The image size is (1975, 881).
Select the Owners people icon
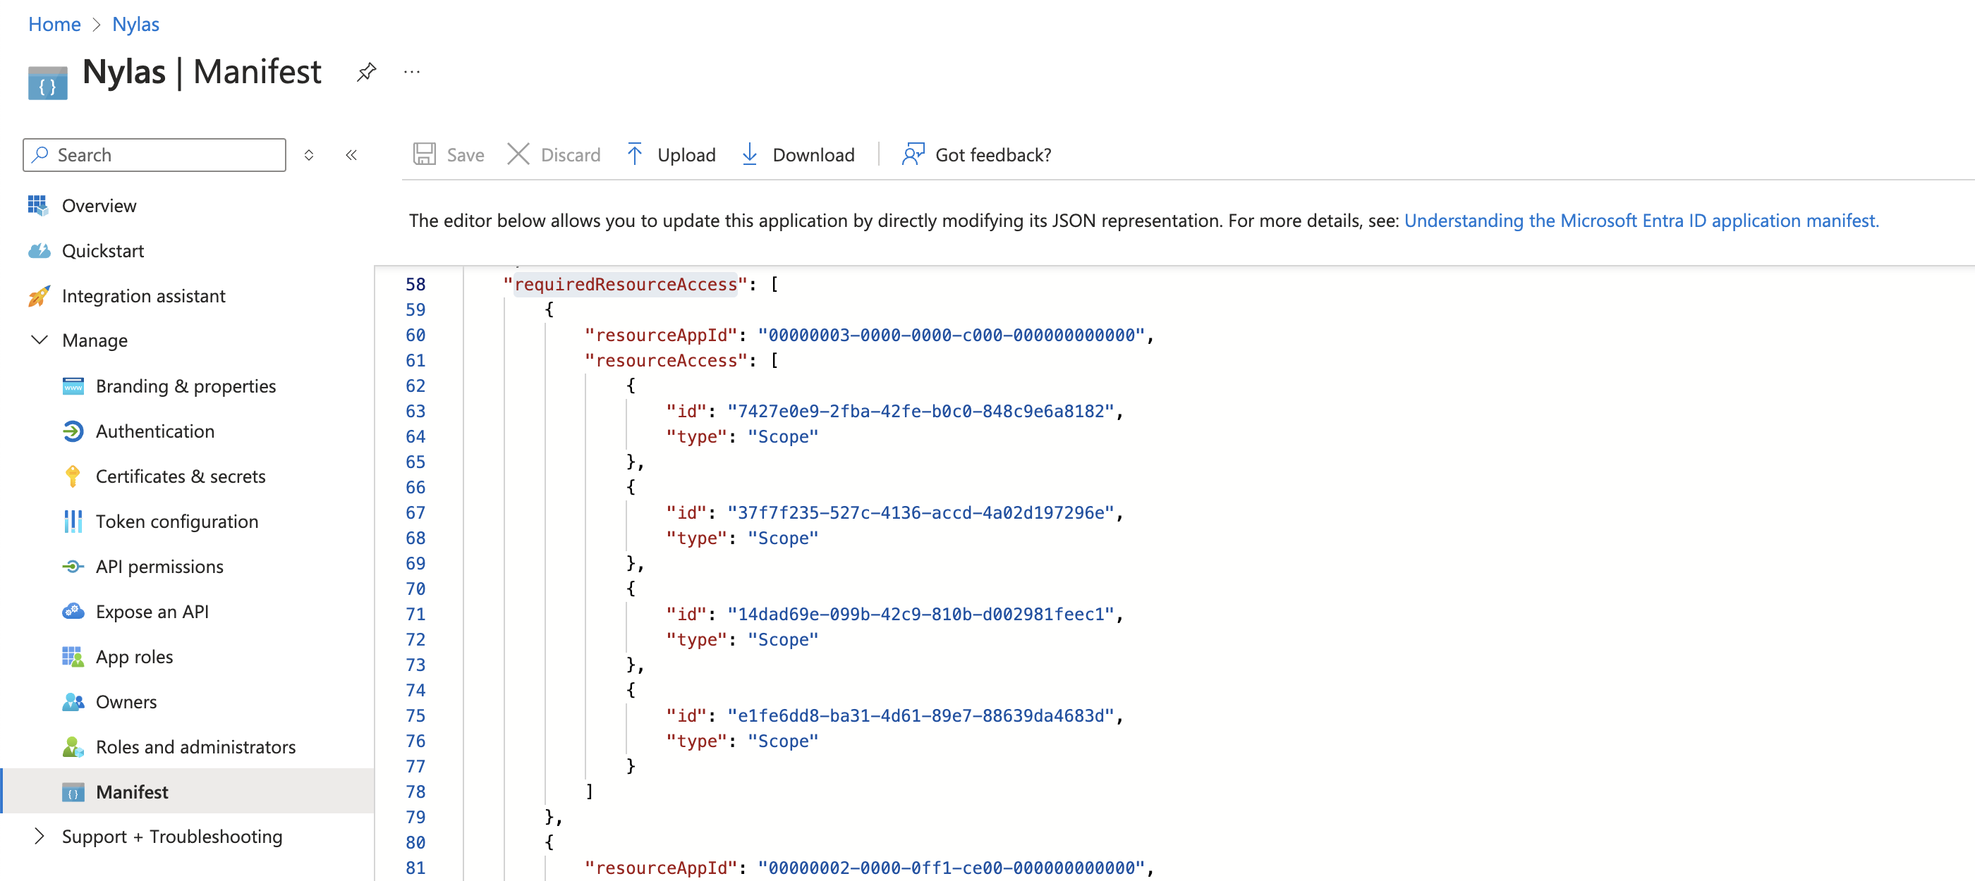pos(73,701)
